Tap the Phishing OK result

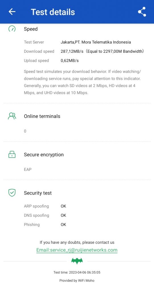63,225
